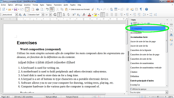The height and width of the screenshot is (98, 174).
Task: Select Character styles button in Styles panel
Action: click(135, 24)
